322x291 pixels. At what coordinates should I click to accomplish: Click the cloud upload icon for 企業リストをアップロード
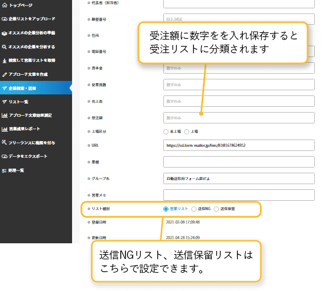(4, 19)
